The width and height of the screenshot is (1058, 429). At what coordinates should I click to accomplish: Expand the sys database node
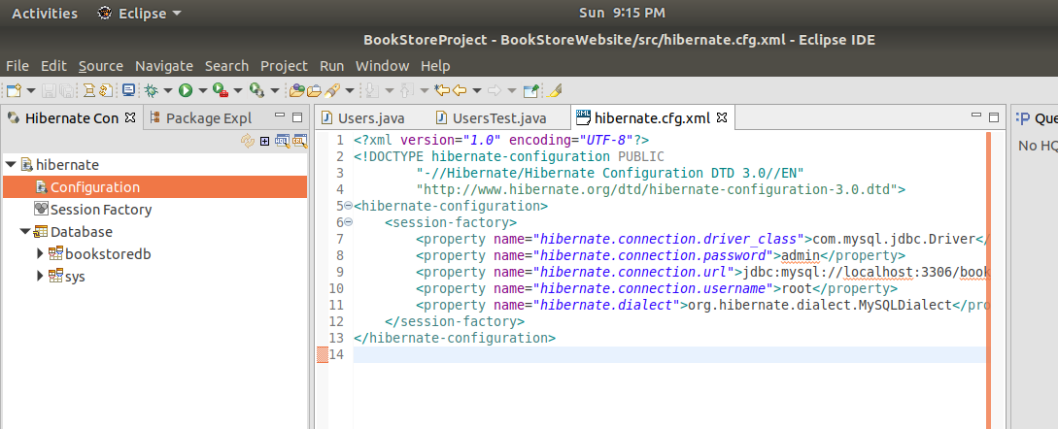tap(40, 277)
